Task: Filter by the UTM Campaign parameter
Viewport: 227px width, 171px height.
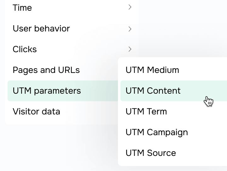Action: 174,132
